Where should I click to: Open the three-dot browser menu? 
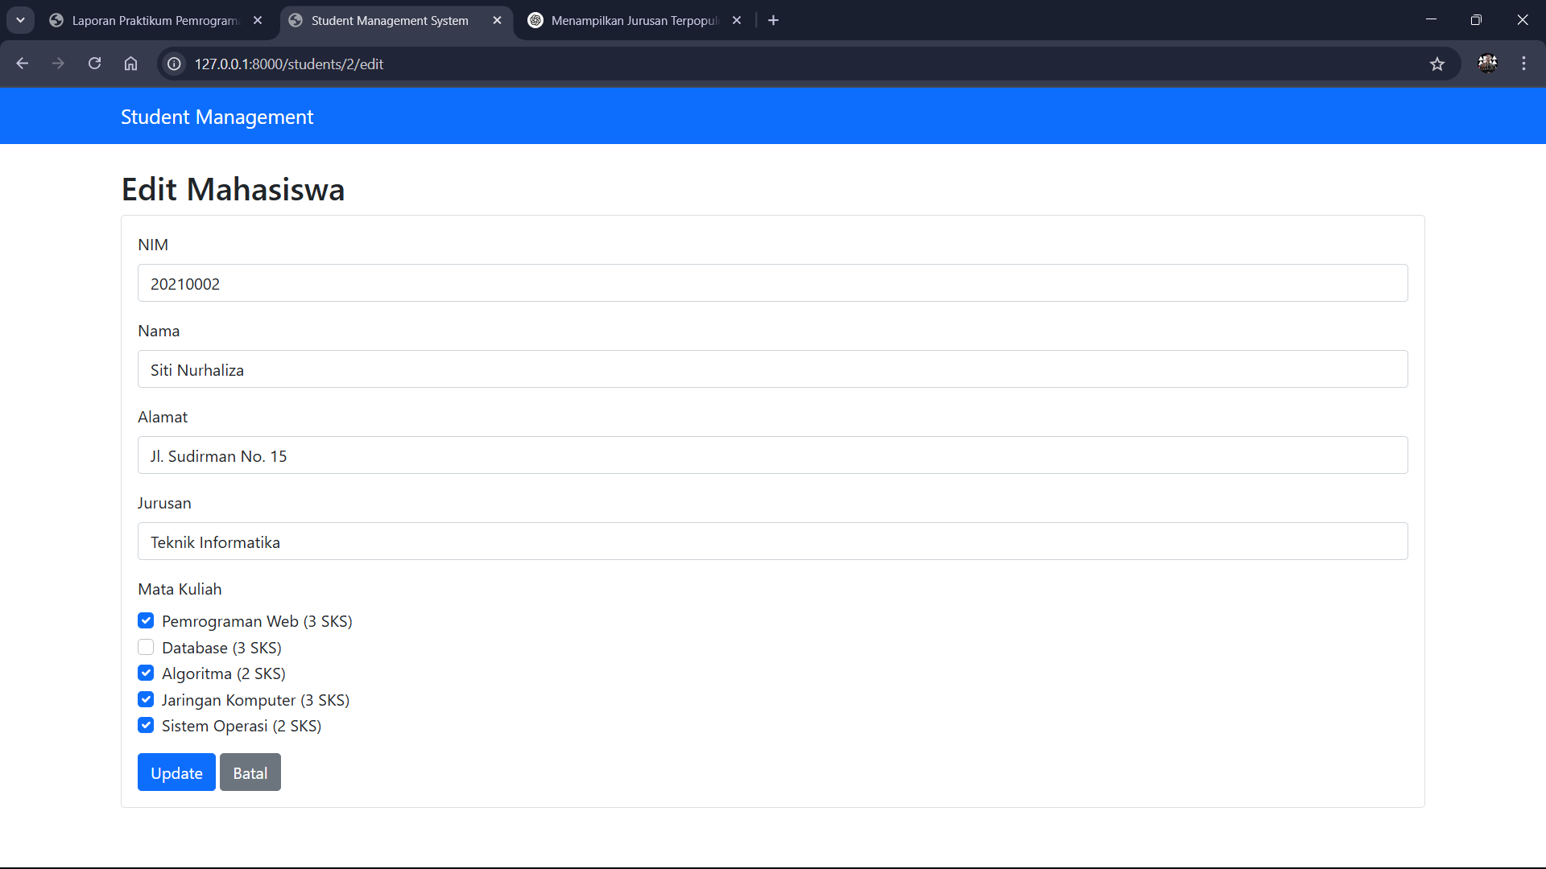(x=1523, y=64)
